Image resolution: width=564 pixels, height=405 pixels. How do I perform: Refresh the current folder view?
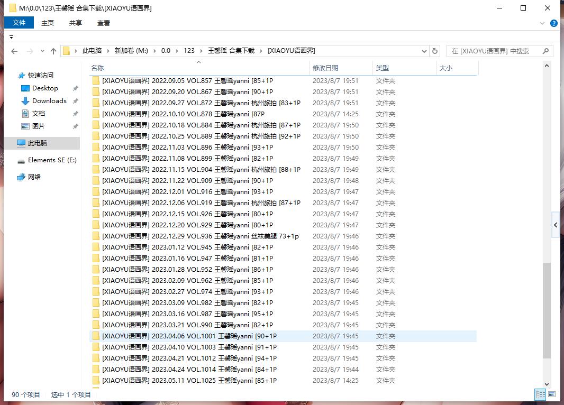(x=435, y=51)
